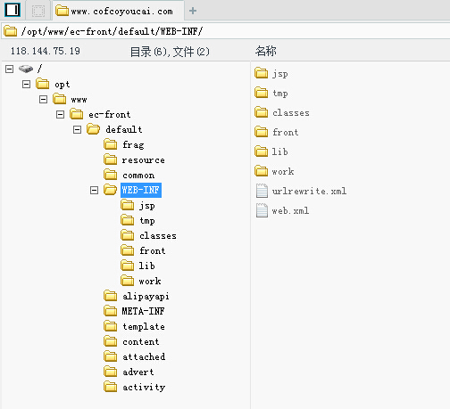The image size is (450, 409).
Task: Click the frag folder icon in the tree
Action: 111,144
